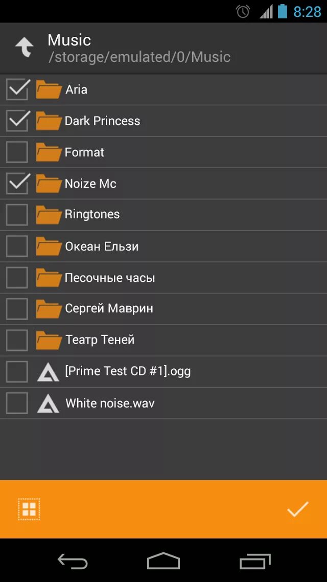Uncheck the Aria folder checkbox

(x=17, y=89)
